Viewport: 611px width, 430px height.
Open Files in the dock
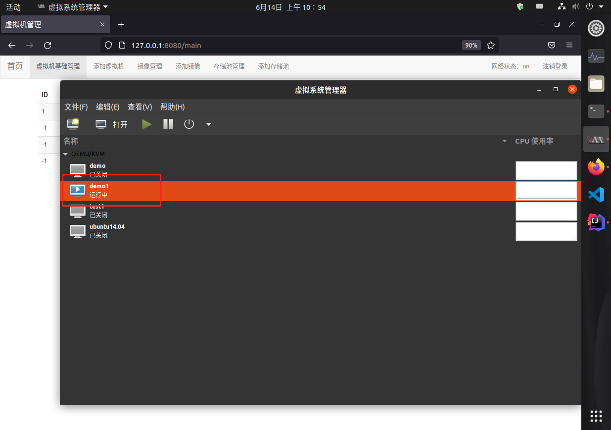point(596,84)
